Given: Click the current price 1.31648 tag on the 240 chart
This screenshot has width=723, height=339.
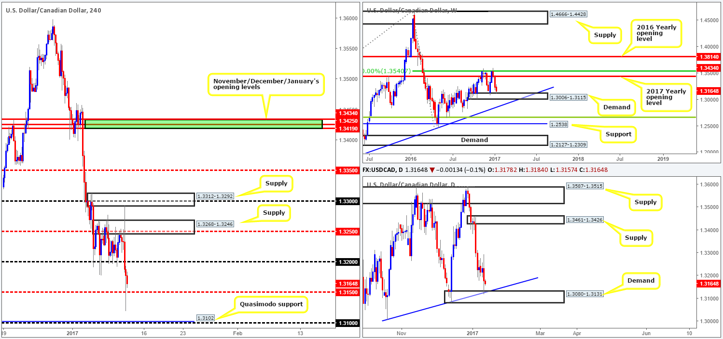Looking at the screenshot, I should 347,283.
